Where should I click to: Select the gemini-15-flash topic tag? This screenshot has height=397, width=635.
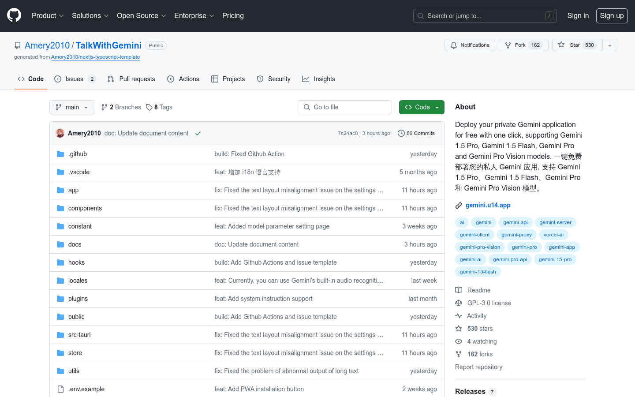pyautogui.click(x=478, y=272)
